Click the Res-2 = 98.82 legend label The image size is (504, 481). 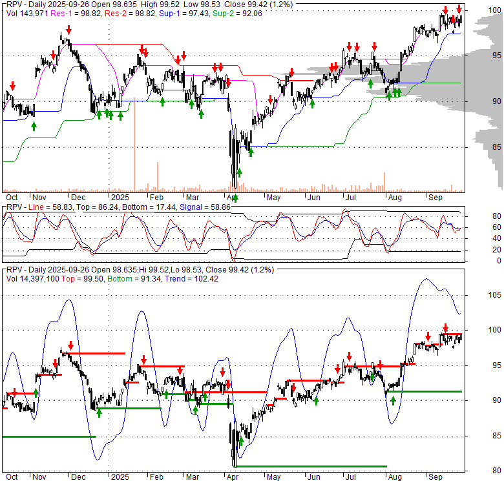(130, 14)
